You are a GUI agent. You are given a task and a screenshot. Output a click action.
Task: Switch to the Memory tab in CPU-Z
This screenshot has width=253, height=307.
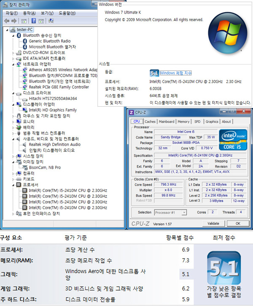tap(183, 121)
